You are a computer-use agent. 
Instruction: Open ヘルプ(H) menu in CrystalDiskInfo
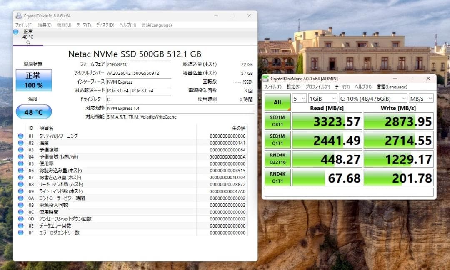click(x=128, y=25)
